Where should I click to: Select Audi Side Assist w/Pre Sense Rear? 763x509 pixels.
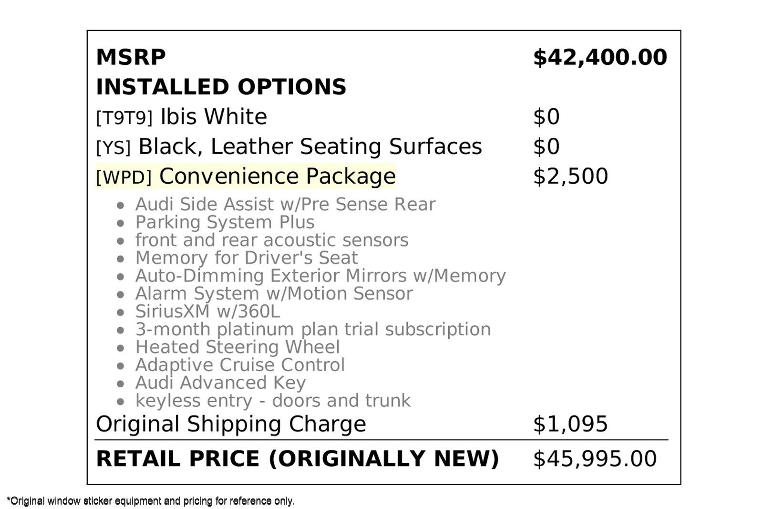(x=285, y=204)
